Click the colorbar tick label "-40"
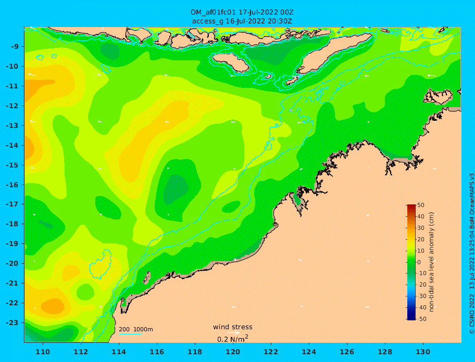Screen dimensions: 475x362 pos(421,307)
